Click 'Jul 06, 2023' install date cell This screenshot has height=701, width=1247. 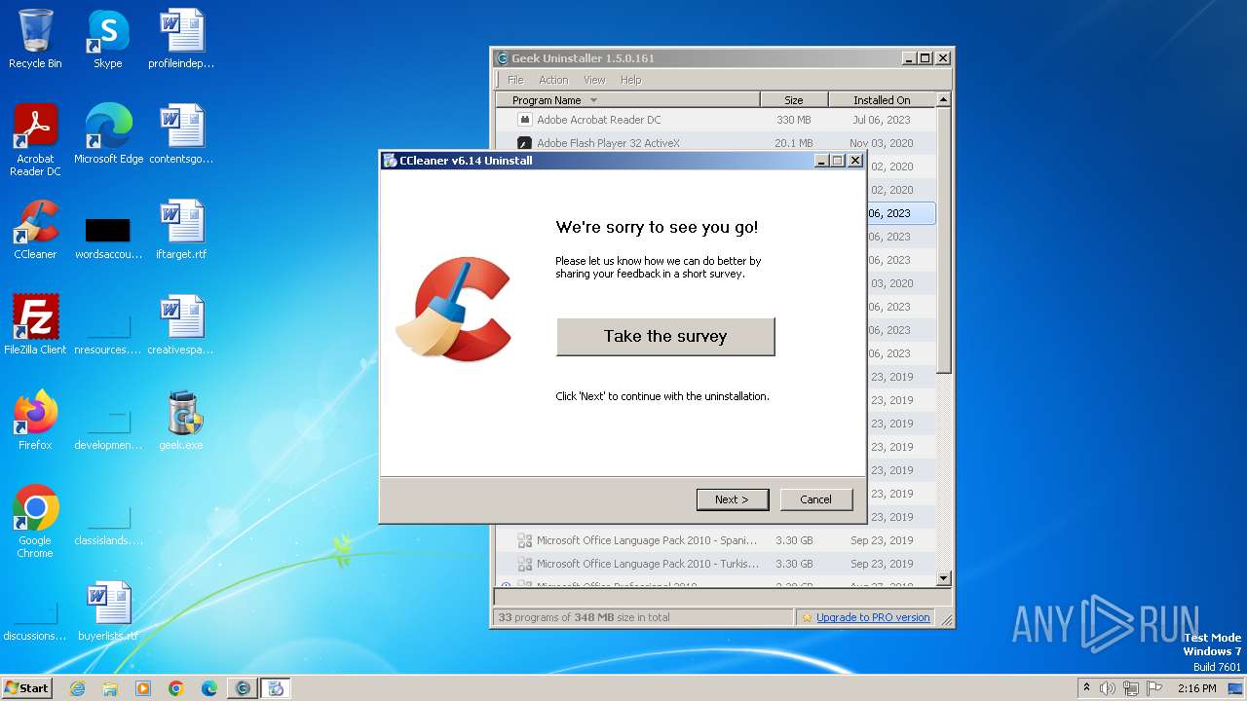881,120
